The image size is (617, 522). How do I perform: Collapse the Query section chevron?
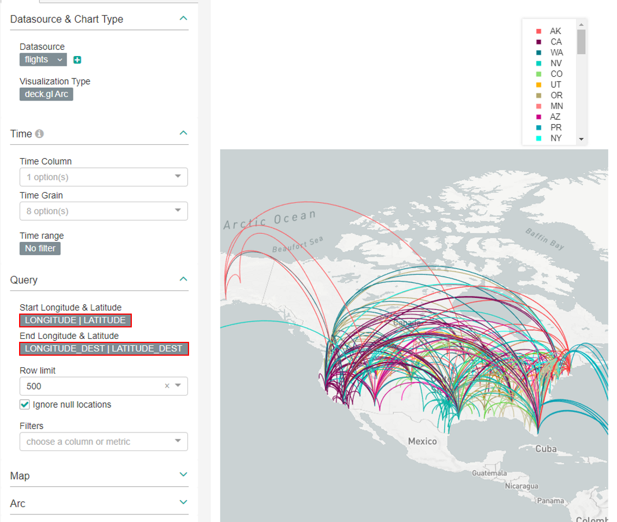click(x=183, y=279)
